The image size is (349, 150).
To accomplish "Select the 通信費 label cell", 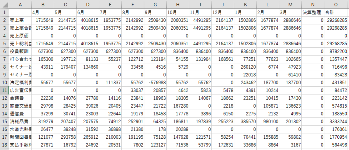I will pos(20,114).
